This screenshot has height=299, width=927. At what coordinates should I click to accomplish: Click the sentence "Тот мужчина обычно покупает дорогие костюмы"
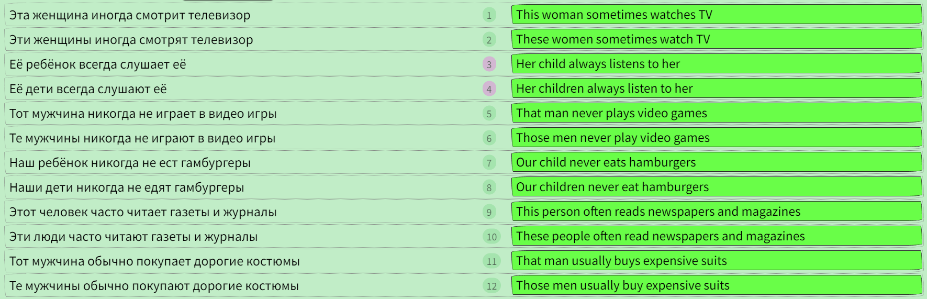pyautogui.click(x=154, y=261)
